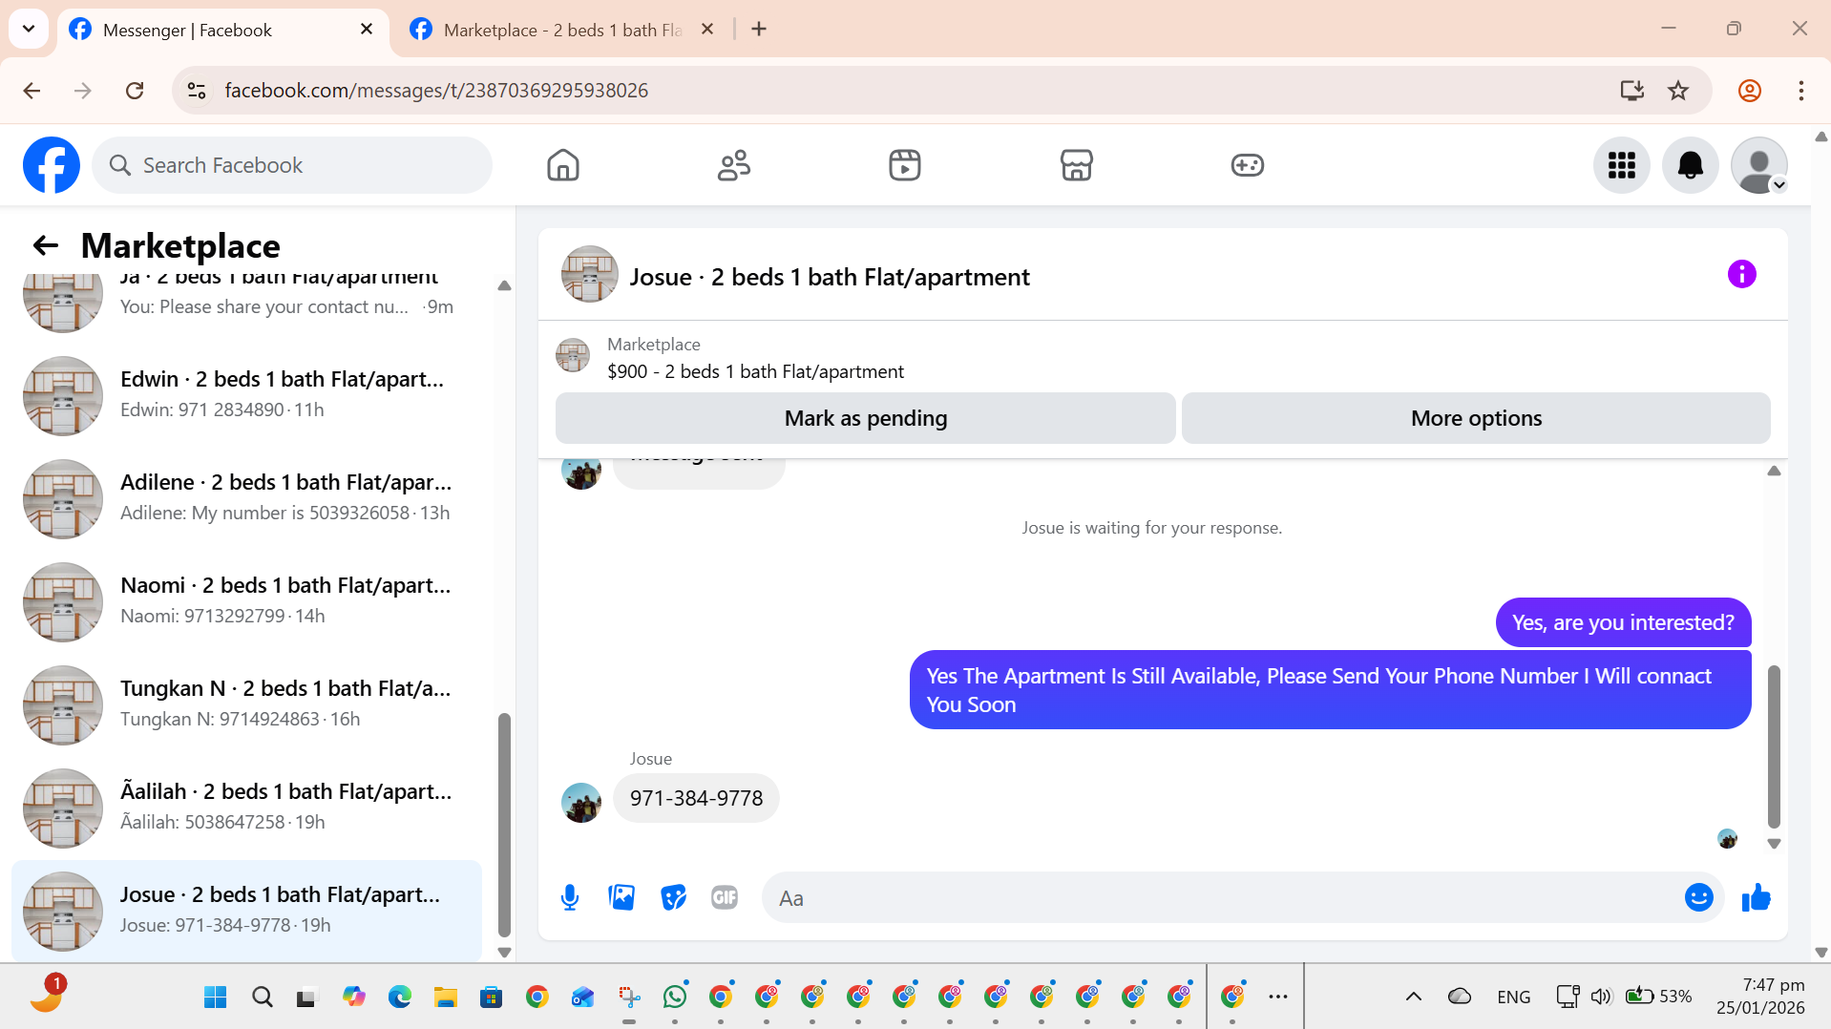Close the Marketplace browser tab
This screenshot has width=1831, height=1029.
point(707,30)
